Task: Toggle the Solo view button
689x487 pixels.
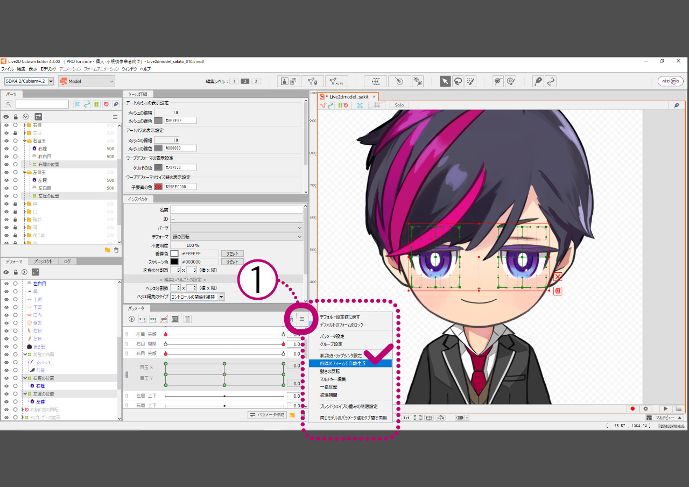Action: 399,105
